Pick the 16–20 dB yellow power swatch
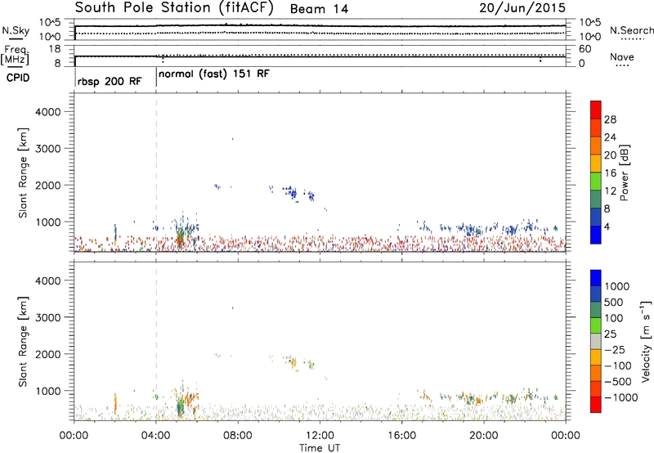Image resolution: width=654 pixels, height=453 pixels. (596, 164)
